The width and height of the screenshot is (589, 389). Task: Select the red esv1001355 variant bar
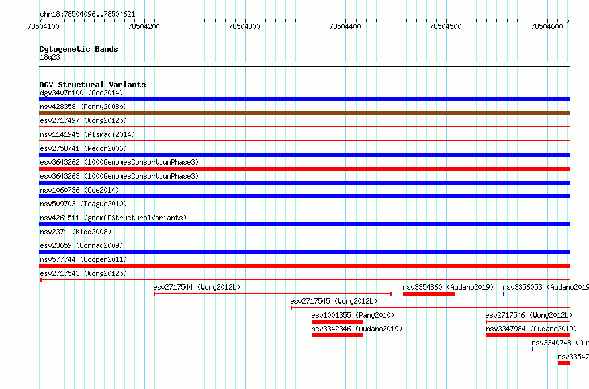338,322
